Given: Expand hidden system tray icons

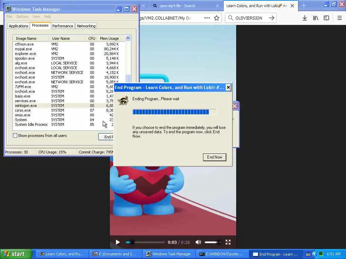Looking at the screenshot, I should pos(315,254).
